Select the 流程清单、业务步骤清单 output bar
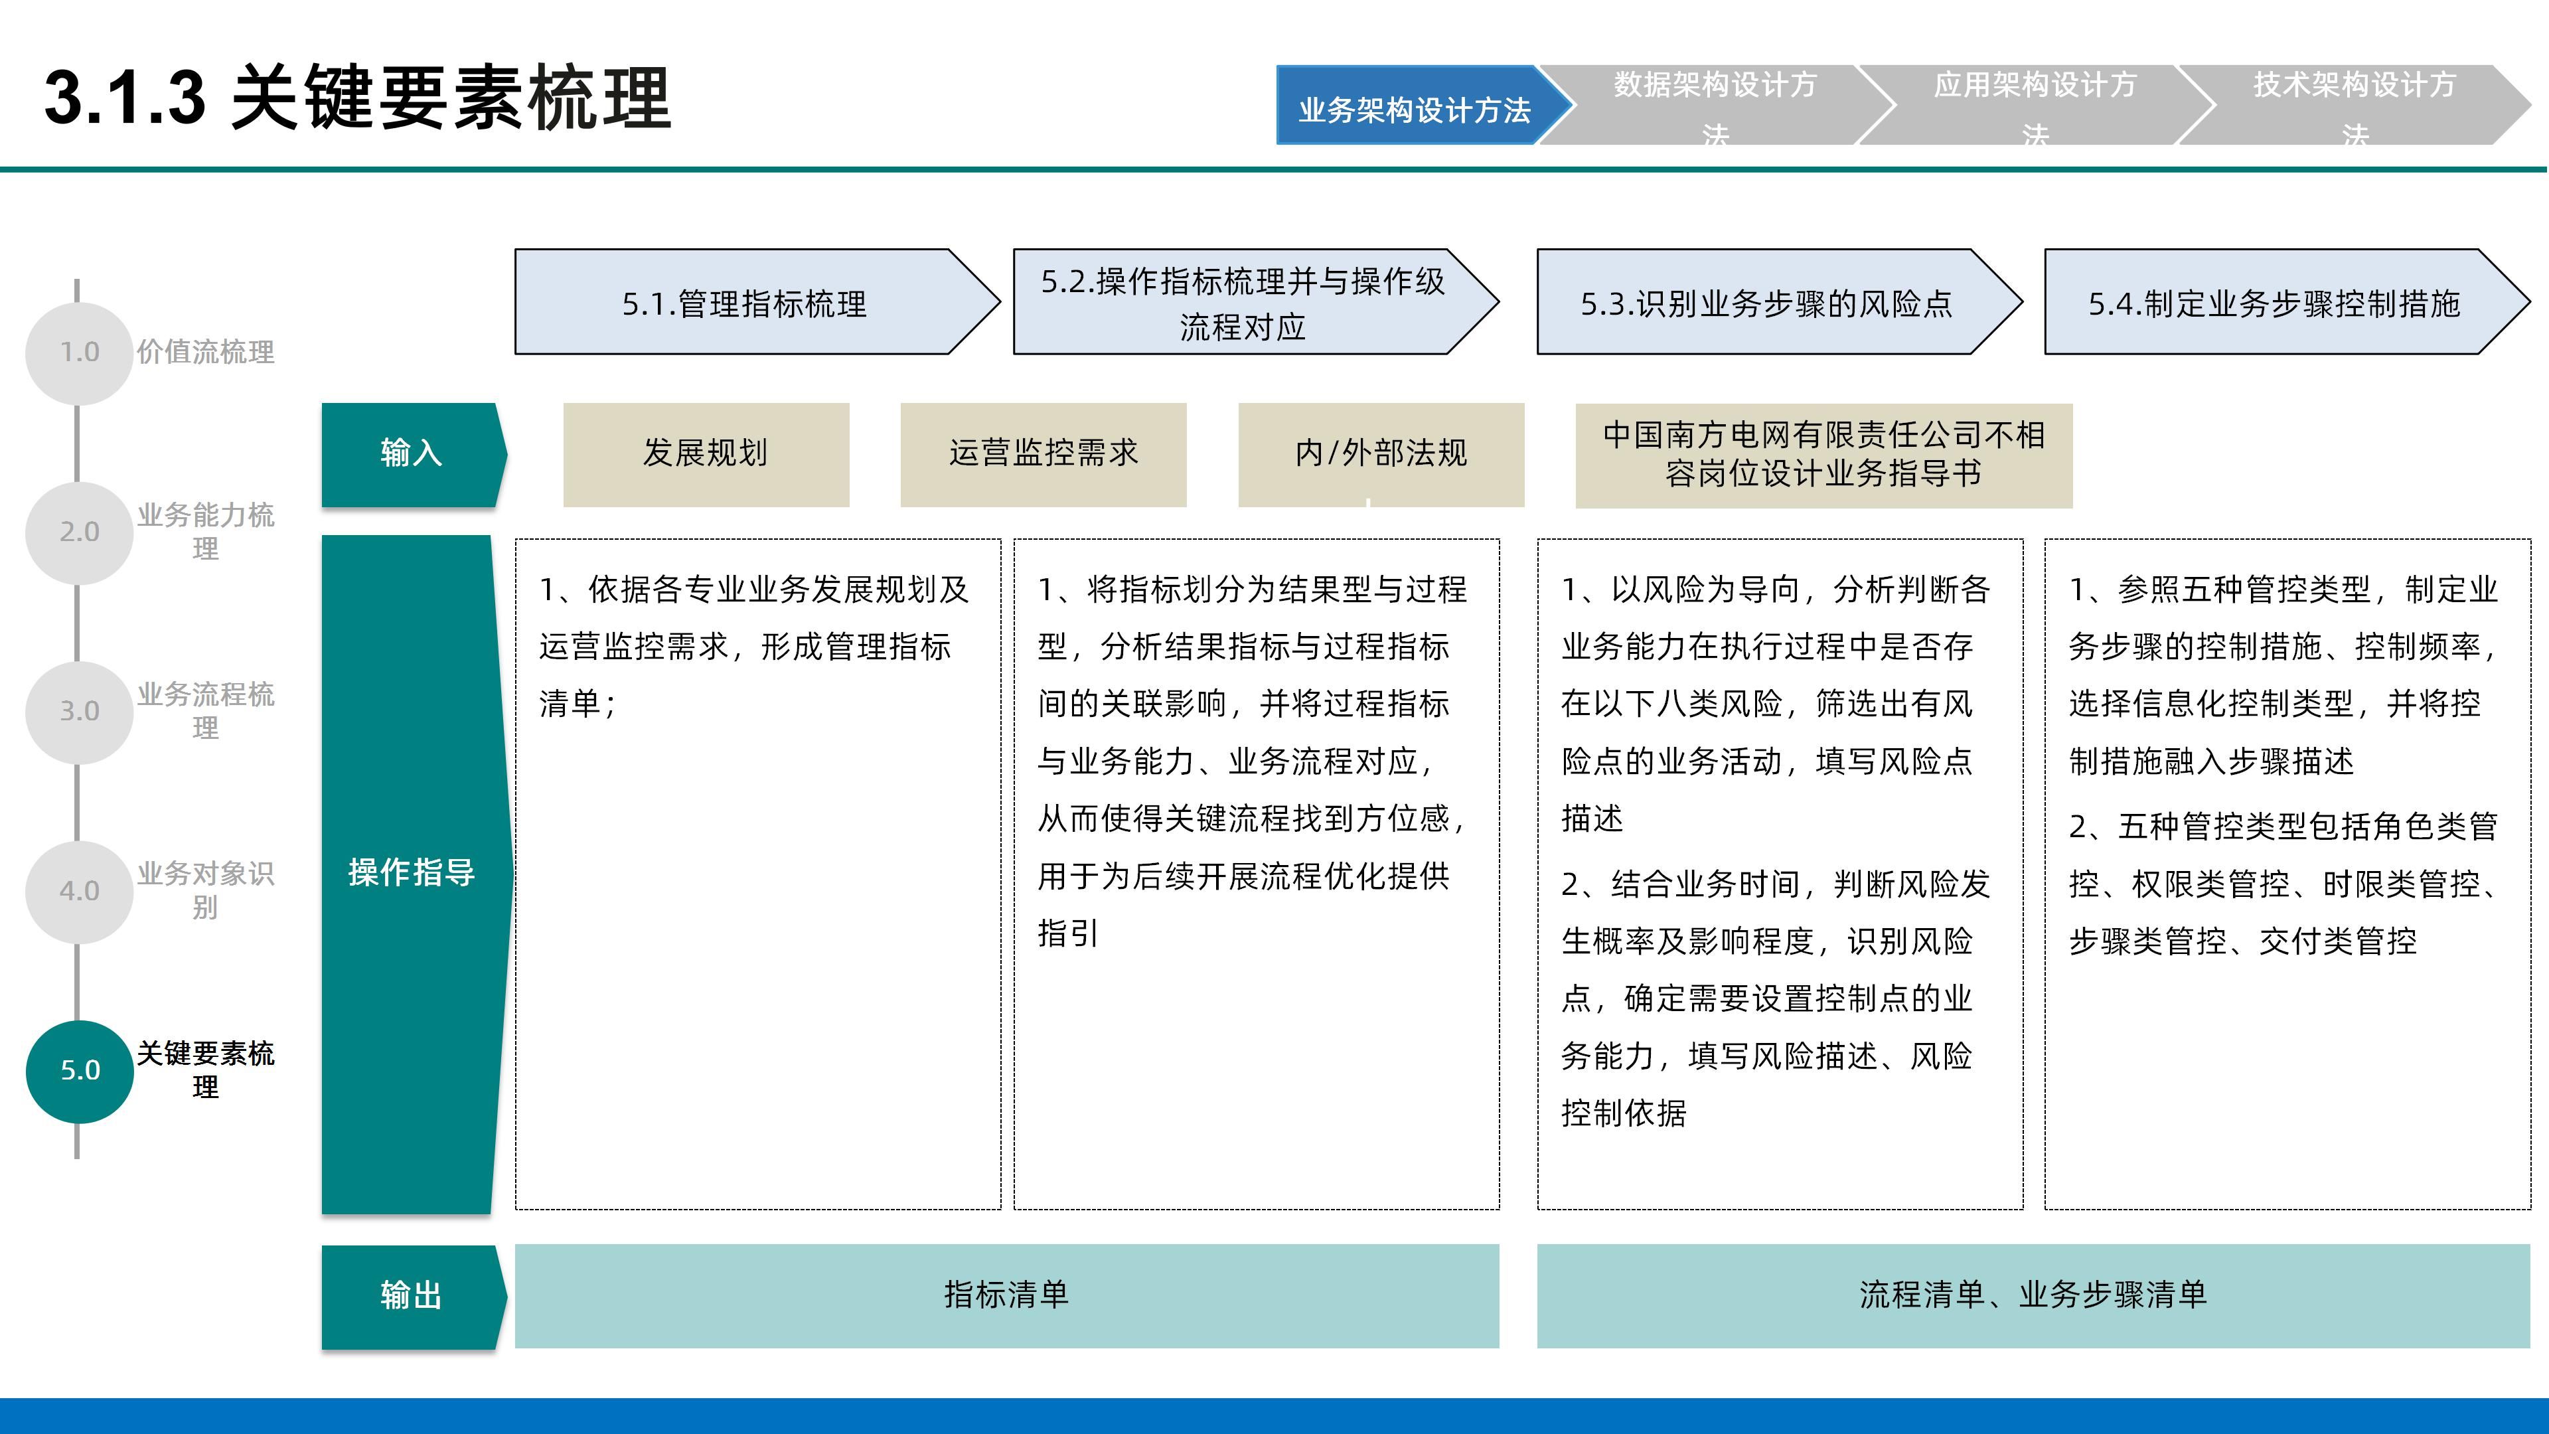Screen dimensions: 2549x1434 2033,1295
